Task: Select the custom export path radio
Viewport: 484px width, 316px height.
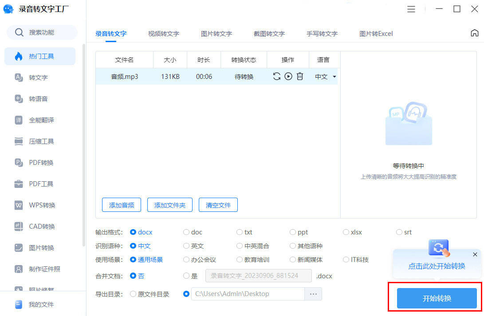Action: [186, 294]
